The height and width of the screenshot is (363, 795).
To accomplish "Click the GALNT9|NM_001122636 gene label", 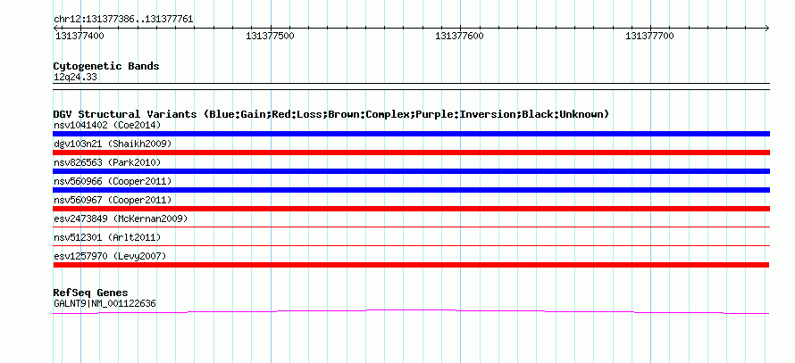I will click(x=105, y=304).
